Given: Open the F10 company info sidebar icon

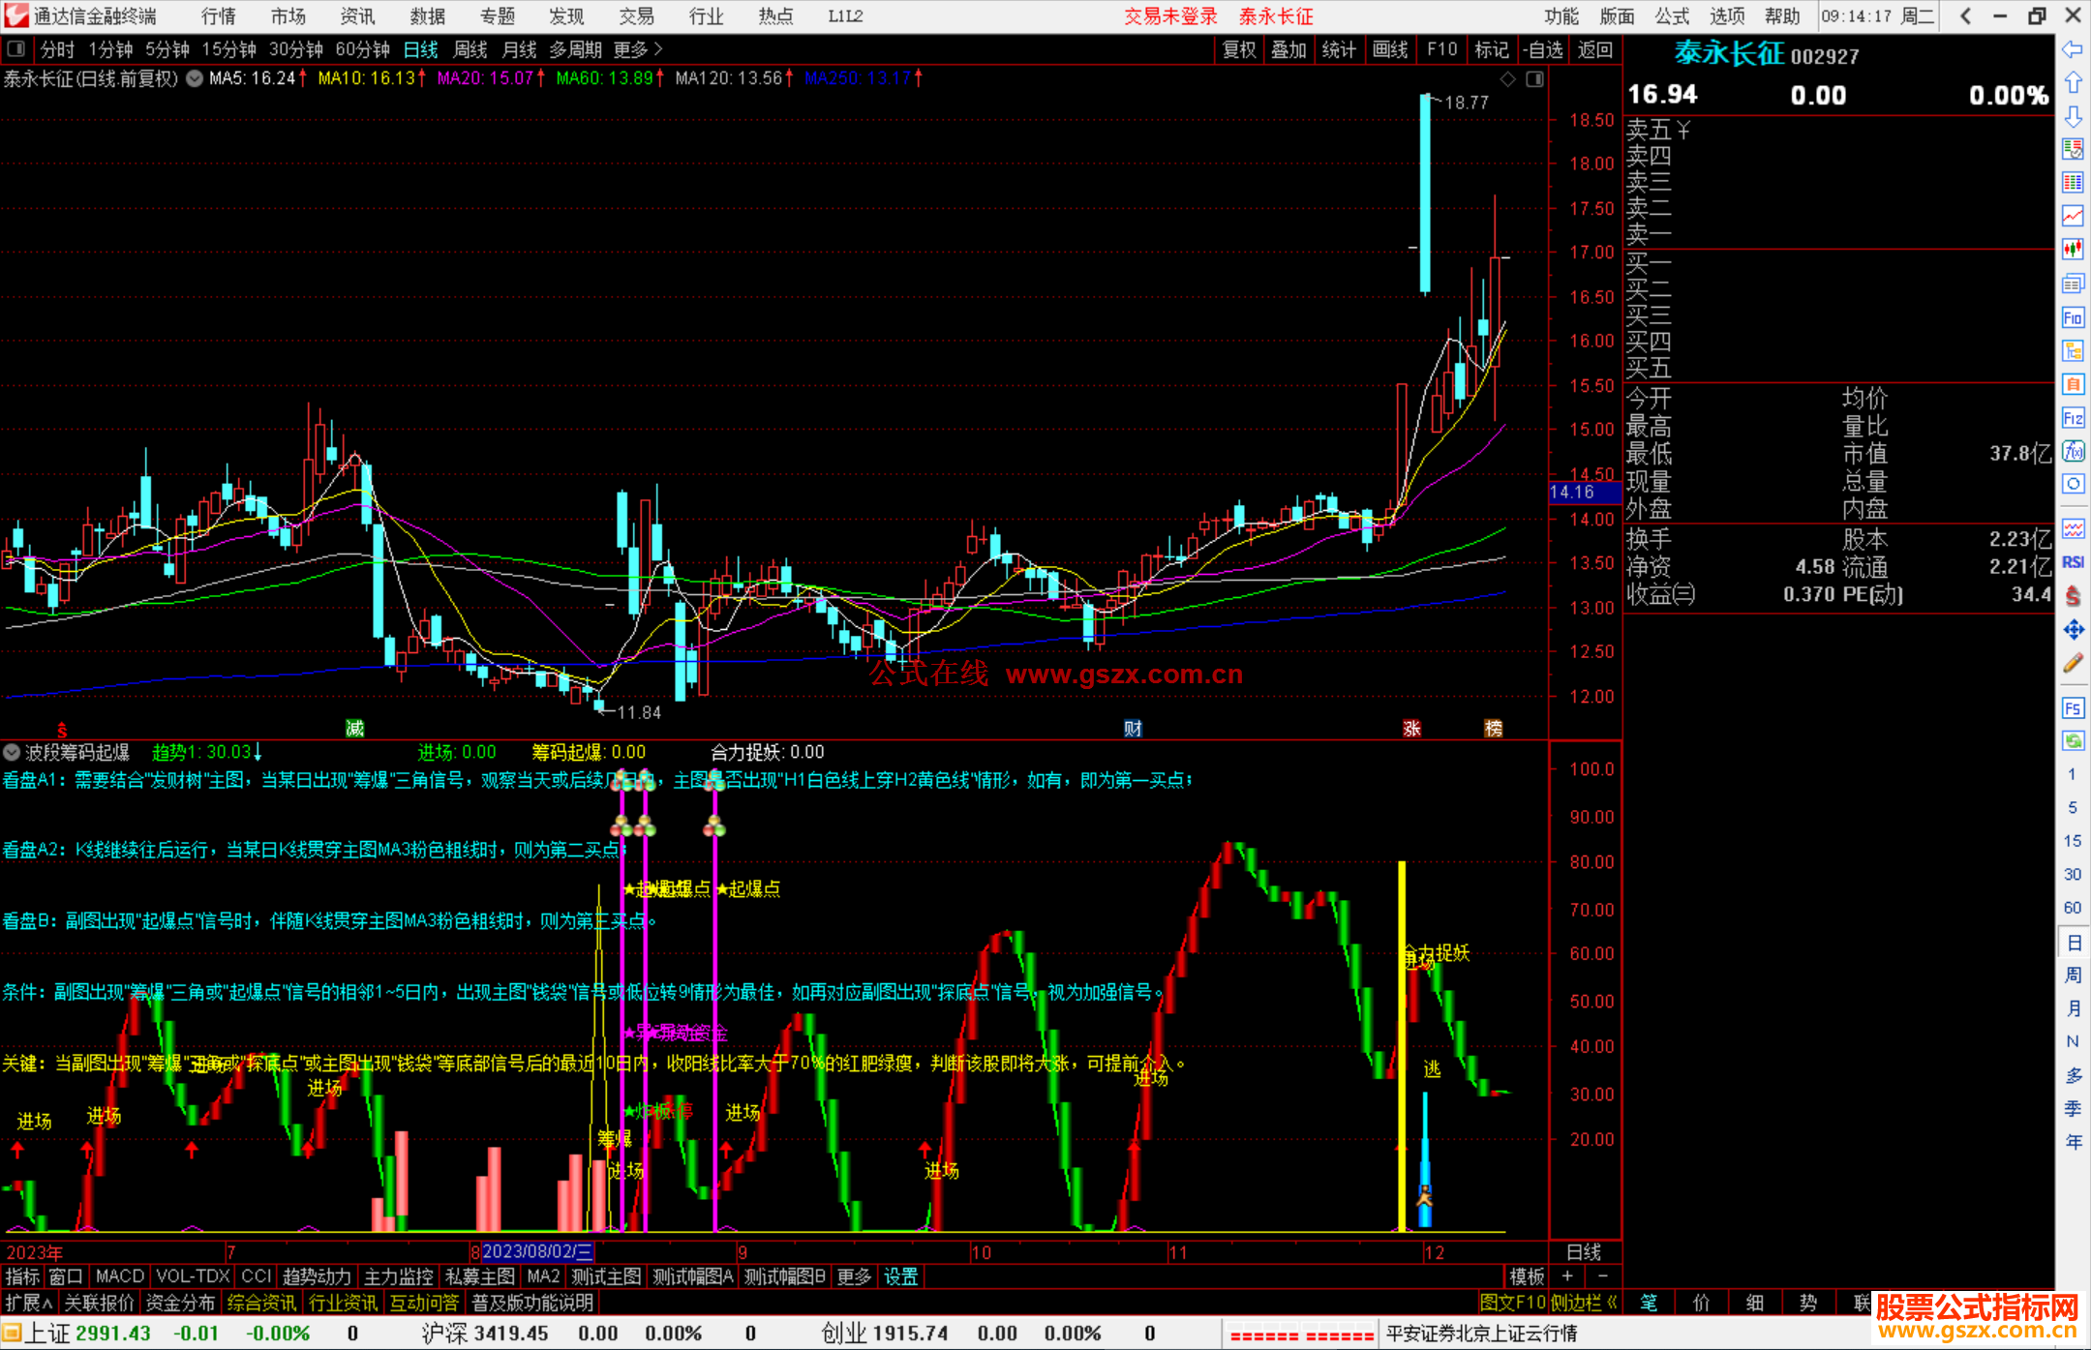Looking at the screenshot, I should (2073, 318).
